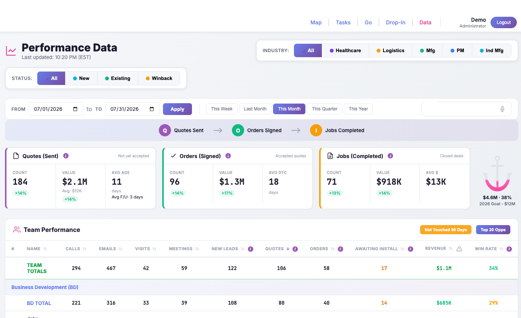The image size is (521, 318).
Task: Click info icon beside AWAITING INSTALL header
Action: tap(411, 249)
